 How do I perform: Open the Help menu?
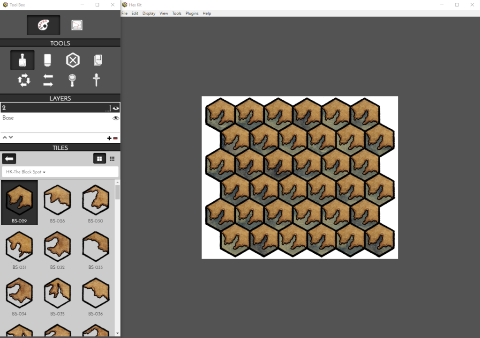pos(207,14)
